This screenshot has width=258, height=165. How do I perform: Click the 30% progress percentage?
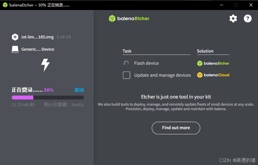click(49, 90)
